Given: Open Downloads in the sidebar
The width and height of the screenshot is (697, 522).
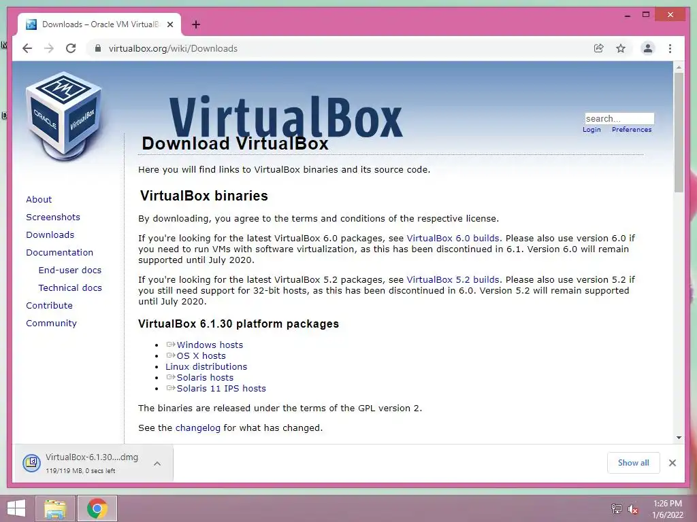Looking at the screenshot, I should click(50, 234).
